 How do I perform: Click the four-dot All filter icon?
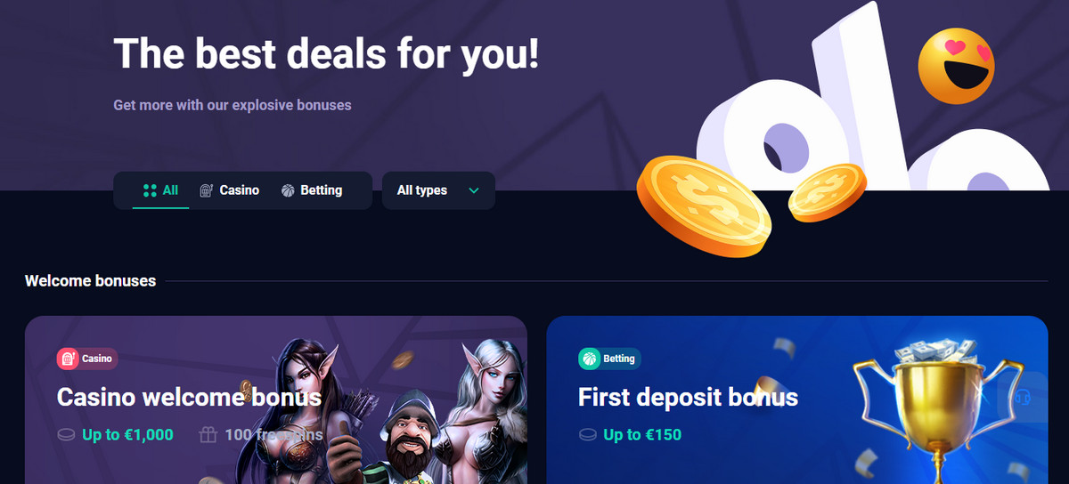(150, 190)
